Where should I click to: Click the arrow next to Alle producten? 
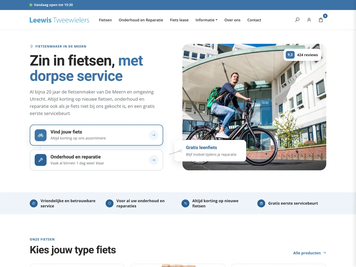[x=324, y=253]
